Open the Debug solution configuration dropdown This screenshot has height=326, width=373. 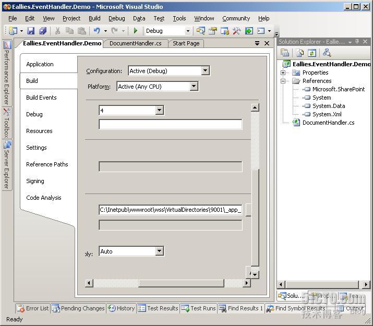pyautogui.click(x=188, y=31)
